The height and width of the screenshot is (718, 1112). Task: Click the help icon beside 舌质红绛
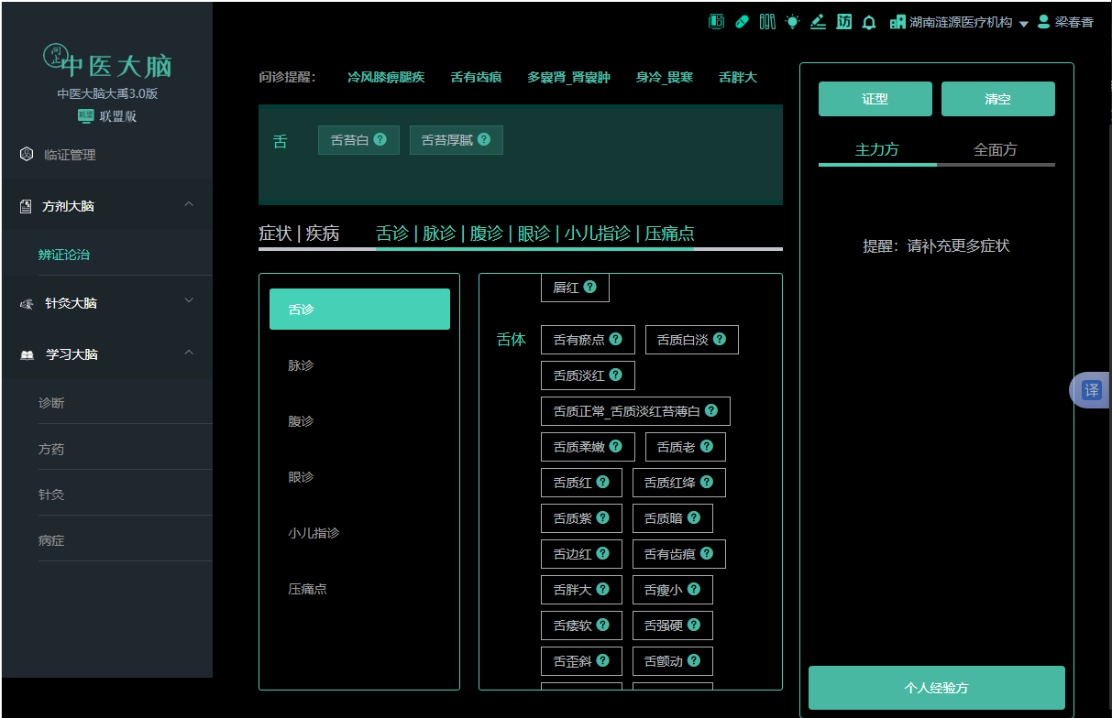706,482
